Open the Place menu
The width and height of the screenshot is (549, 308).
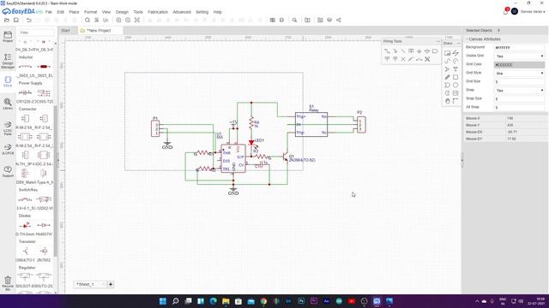tap(74, 12)
